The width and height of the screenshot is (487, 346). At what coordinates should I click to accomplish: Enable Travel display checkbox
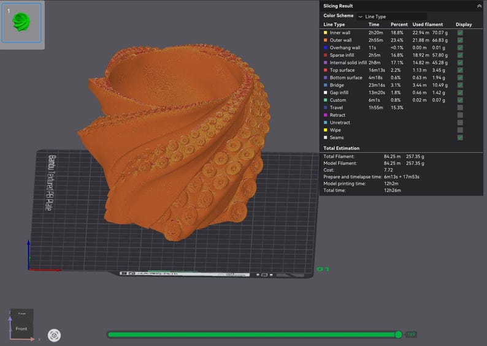(x=460, y=108)
